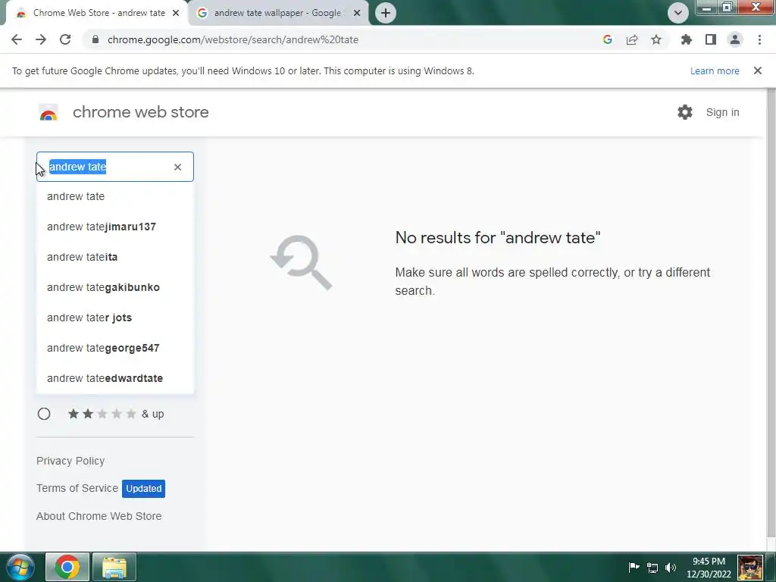The width and height of the screenshot is (776, 582).
Task: Click the chrome web store title text
Action: coord(140,112)
